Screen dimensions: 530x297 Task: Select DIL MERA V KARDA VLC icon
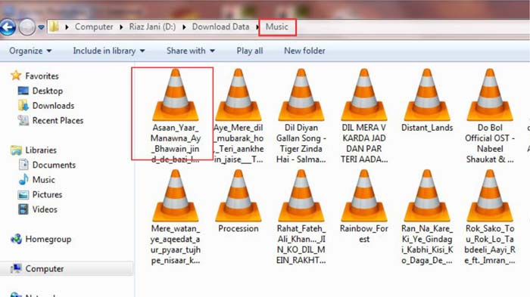pyautogui.click(x=364, y=94)
